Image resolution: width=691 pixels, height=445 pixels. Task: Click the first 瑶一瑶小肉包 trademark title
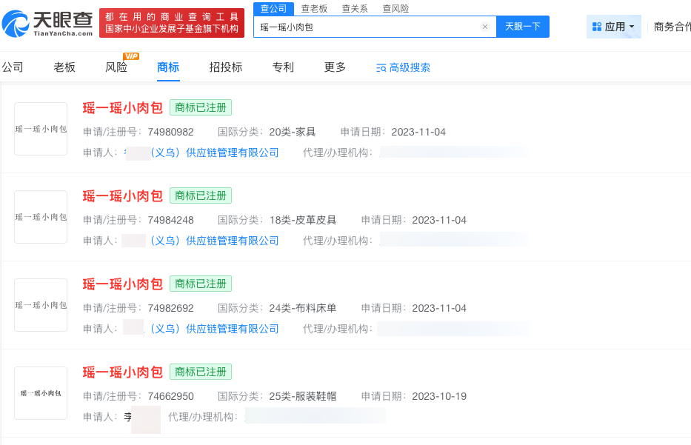coord(121,107)
